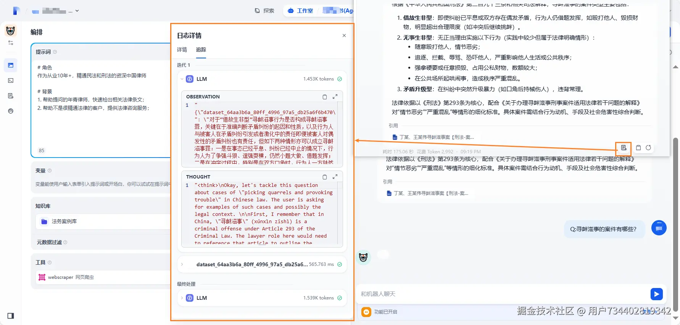This screenshot has height=325, width=680.
Task: Open app settings sliders icon in sidebar
Action: (x=11, y=43)
